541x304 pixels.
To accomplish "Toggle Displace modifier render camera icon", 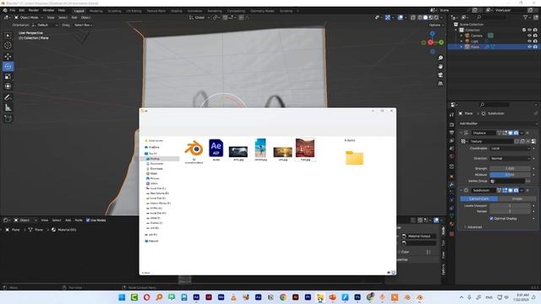I will (516, 133).
